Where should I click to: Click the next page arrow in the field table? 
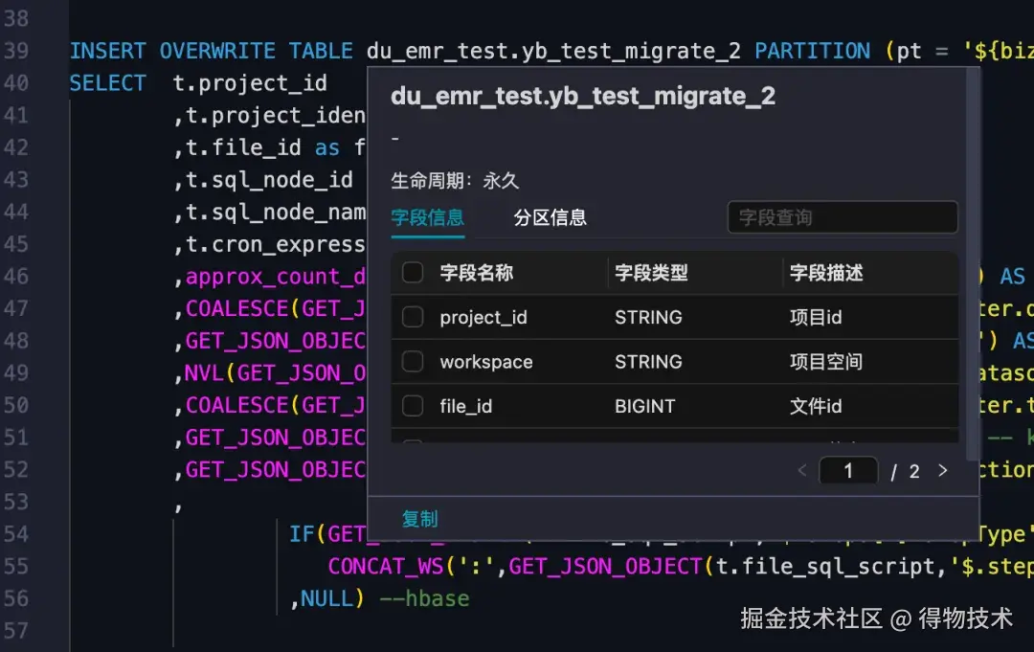coord(942,470)
